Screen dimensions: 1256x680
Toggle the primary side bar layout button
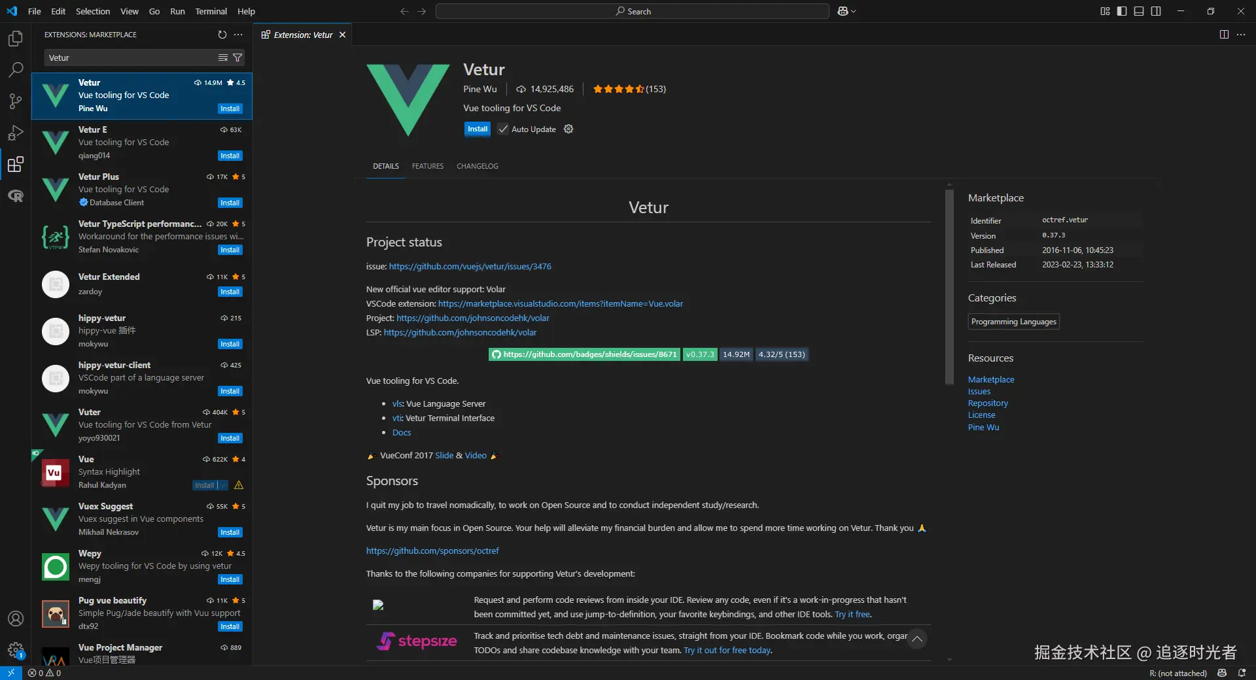pos(1122,11)
